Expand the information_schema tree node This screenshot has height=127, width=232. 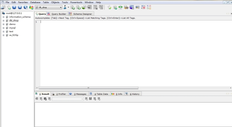3,17
